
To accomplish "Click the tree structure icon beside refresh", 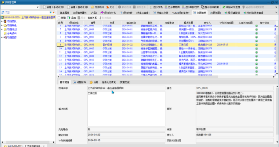I will coord(7,12).
